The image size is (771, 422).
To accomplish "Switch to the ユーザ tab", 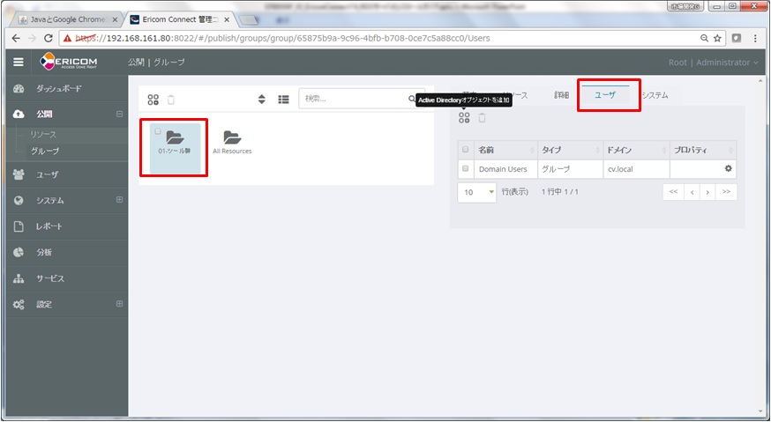I will (x=605, y=94).
